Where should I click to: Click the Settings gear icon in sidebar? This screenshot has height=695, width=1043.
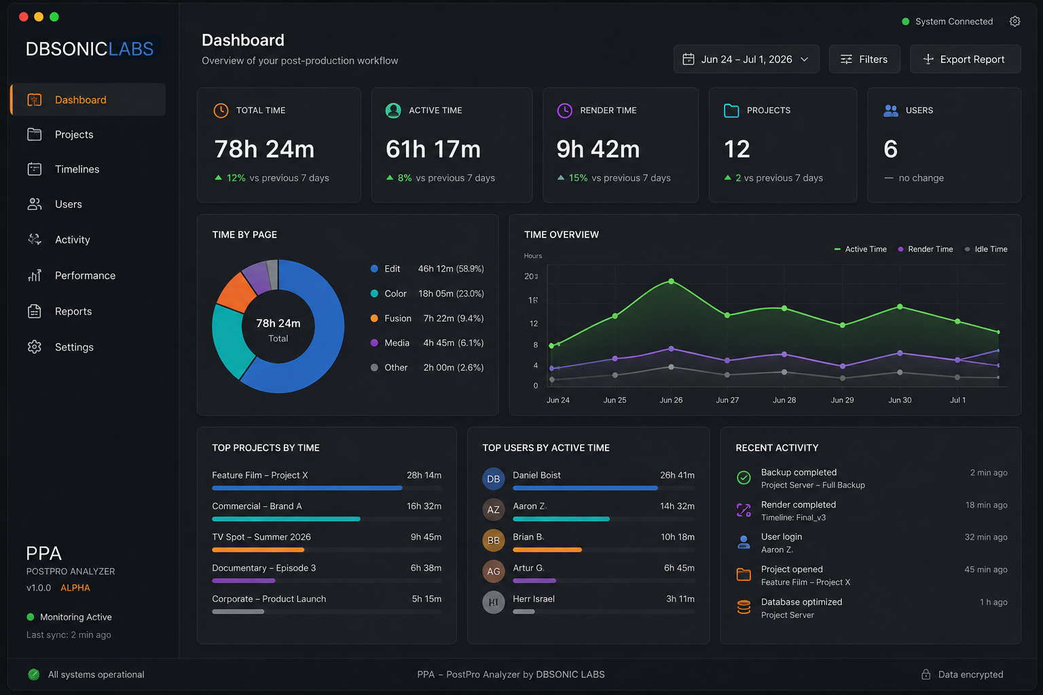coord(35,347)
